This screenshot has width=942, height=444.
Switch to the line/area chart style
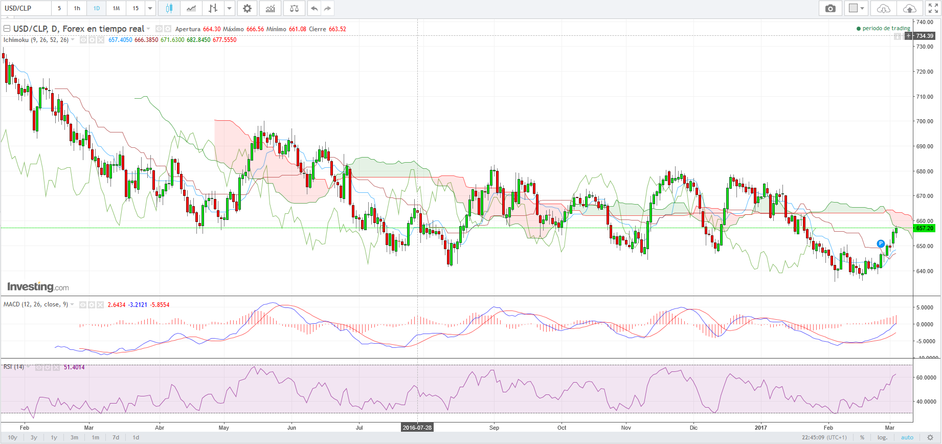pyautogui.click(x=191, y=8)
